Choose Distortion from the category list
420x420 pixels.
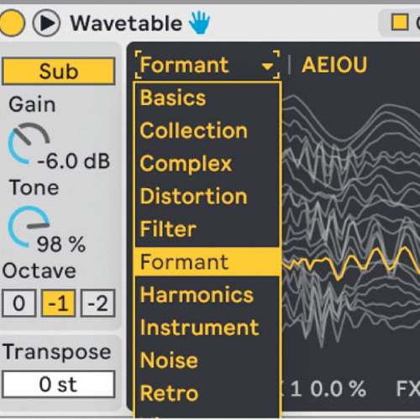tap(207, 197)
